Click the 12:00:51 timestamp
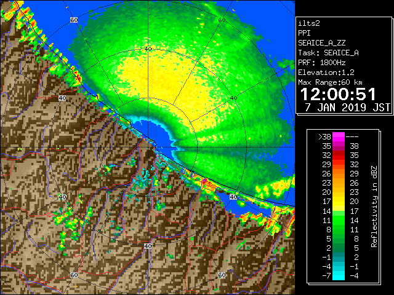This screenshot has width=394, height=295. (338, 94)
